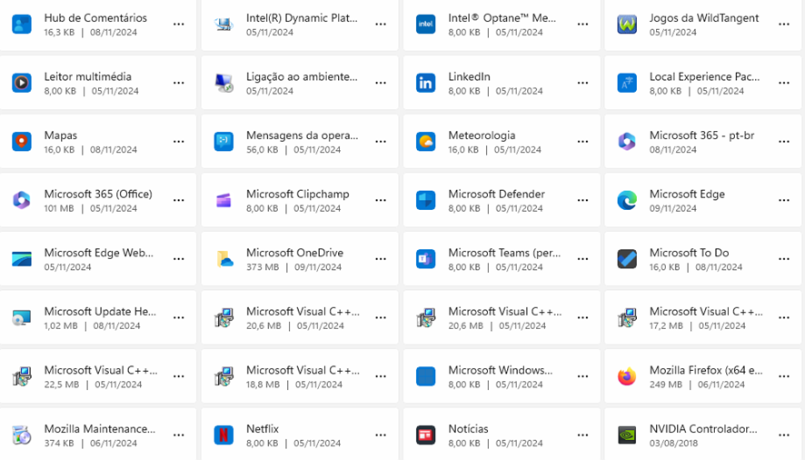Open the three-dot menu for Microsoft Clipchamp
This screenshot has width=805, height=460.
[381, 200]
